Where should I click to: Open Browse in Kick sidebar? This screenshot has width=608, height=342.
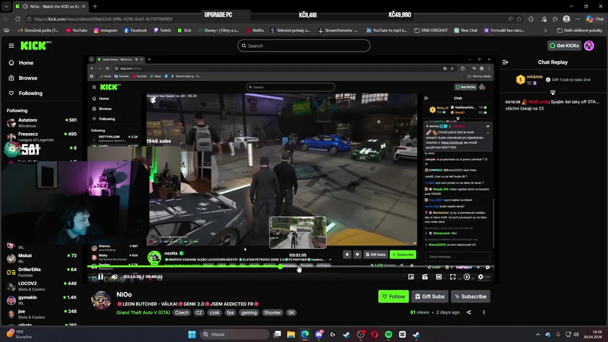tap(41, 78)
